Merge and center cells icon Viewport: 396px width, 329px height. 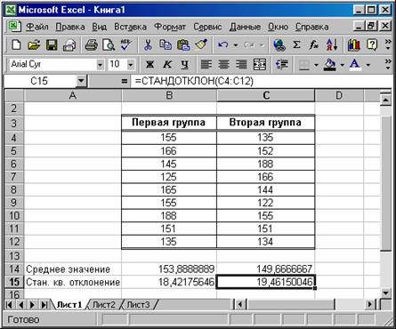point(260,64)
